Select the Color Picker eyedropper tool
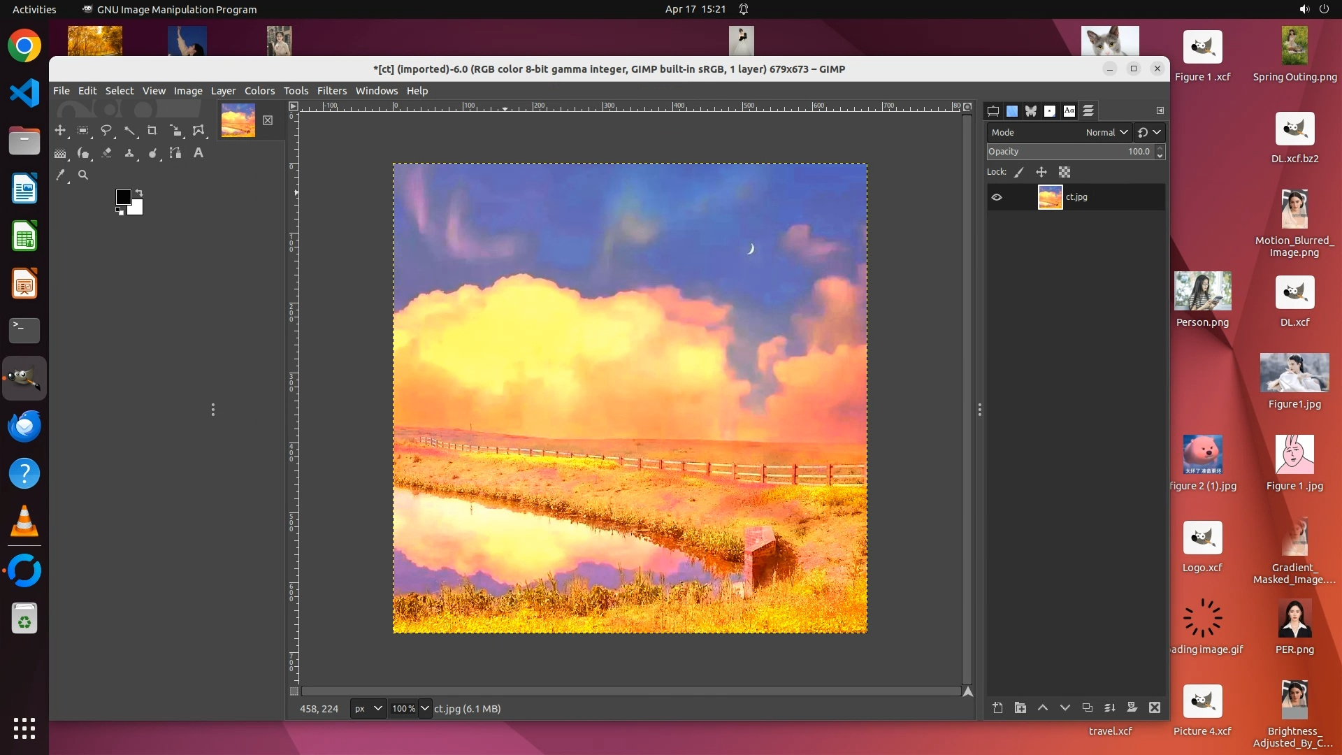This screenshot has height=755, width=1342. click(x=61, y=175)
